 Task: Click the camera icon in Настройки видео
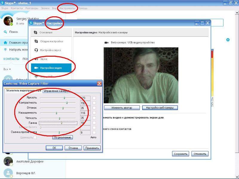point(36,68)
